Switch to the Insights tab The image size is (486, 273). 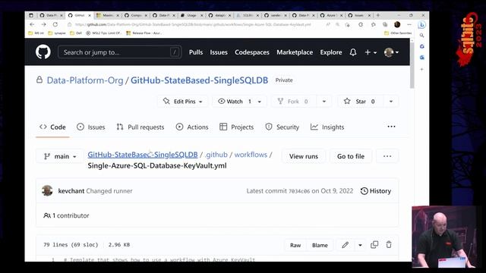327,127
